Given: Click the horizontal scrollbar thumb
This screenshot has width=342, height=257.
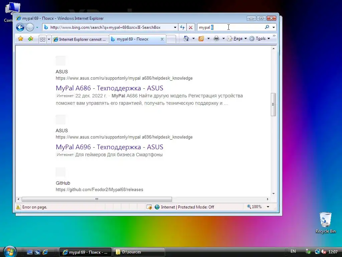Looking at the screenshot, I should coord(97,199).
